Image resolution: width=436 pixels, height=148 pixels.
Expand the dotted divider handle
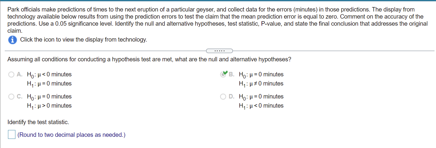pyautogui.click(x=219, y=51)
